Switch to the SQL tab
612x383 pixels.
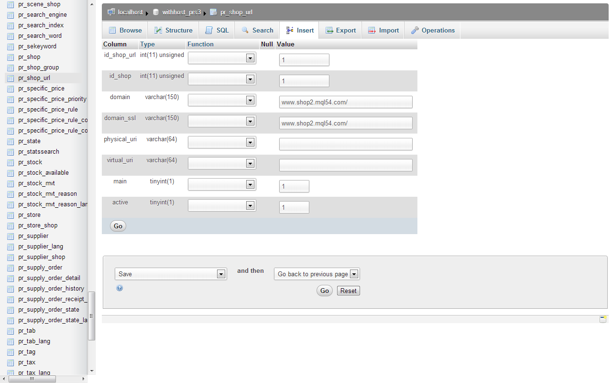pos(217,30)
